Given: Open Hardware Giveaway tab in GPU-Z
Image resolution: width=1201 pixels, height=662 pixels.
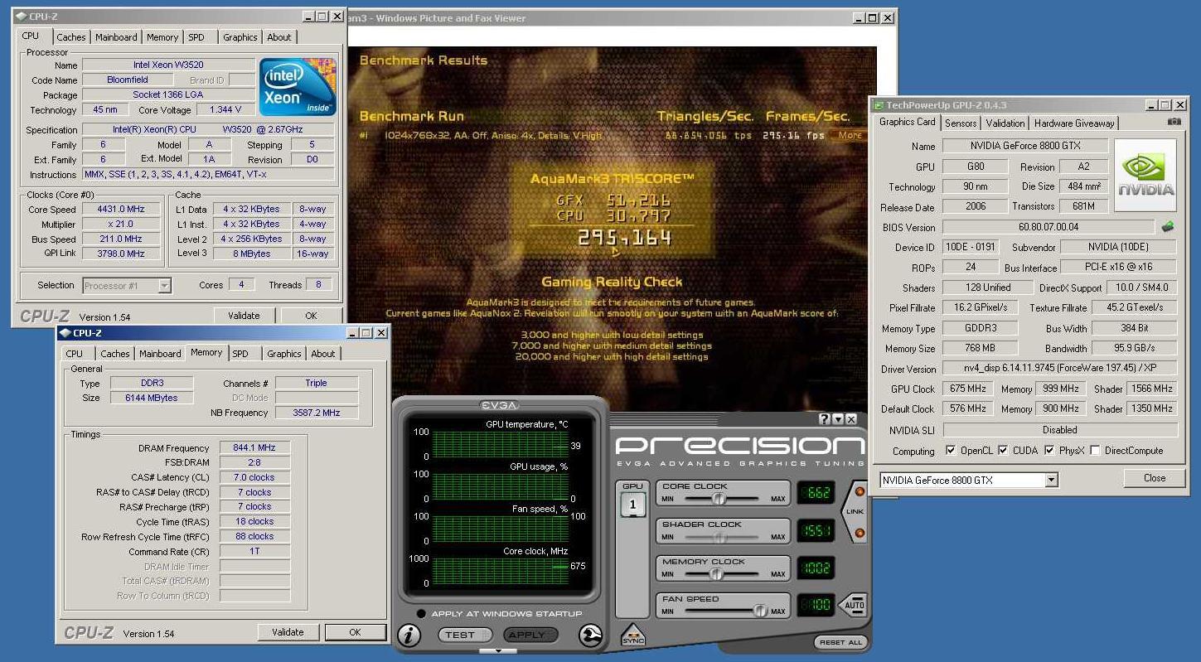Looking at the screenshot, I should click(x=1074, y=123).
